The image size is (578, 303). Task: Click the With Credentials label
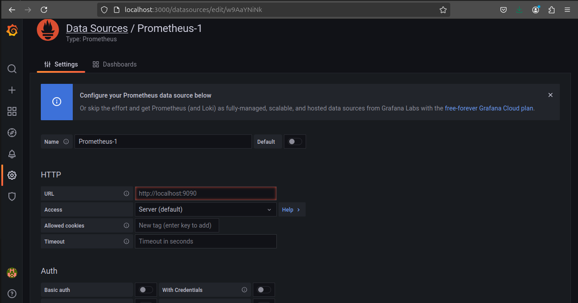(x=182, y=290)
